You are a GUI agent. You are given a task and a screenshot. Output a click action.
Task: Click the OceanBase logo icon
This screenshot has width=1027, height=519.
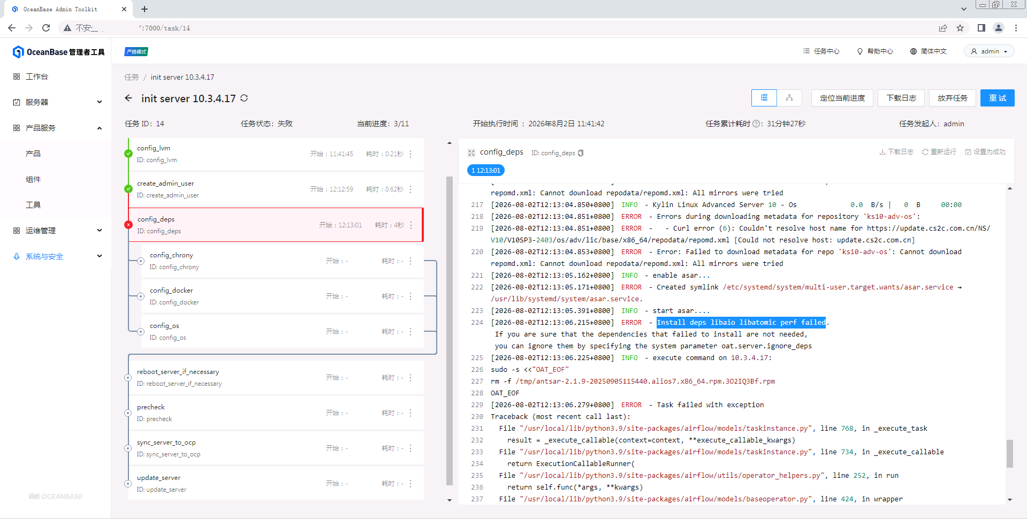click(18, 52)
